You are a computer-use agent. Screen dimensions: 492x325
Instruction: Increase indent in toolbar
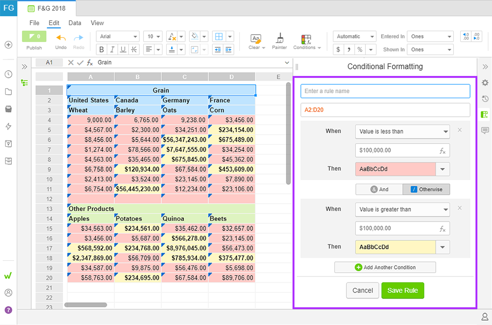[x=228, y=50]
